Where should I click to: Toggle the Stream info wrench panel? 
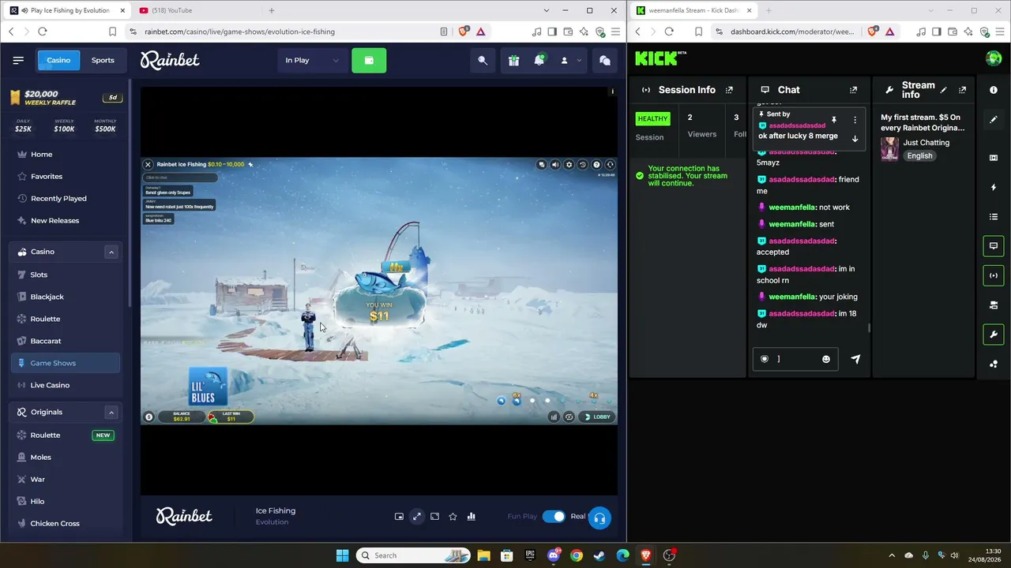point(994,334)
